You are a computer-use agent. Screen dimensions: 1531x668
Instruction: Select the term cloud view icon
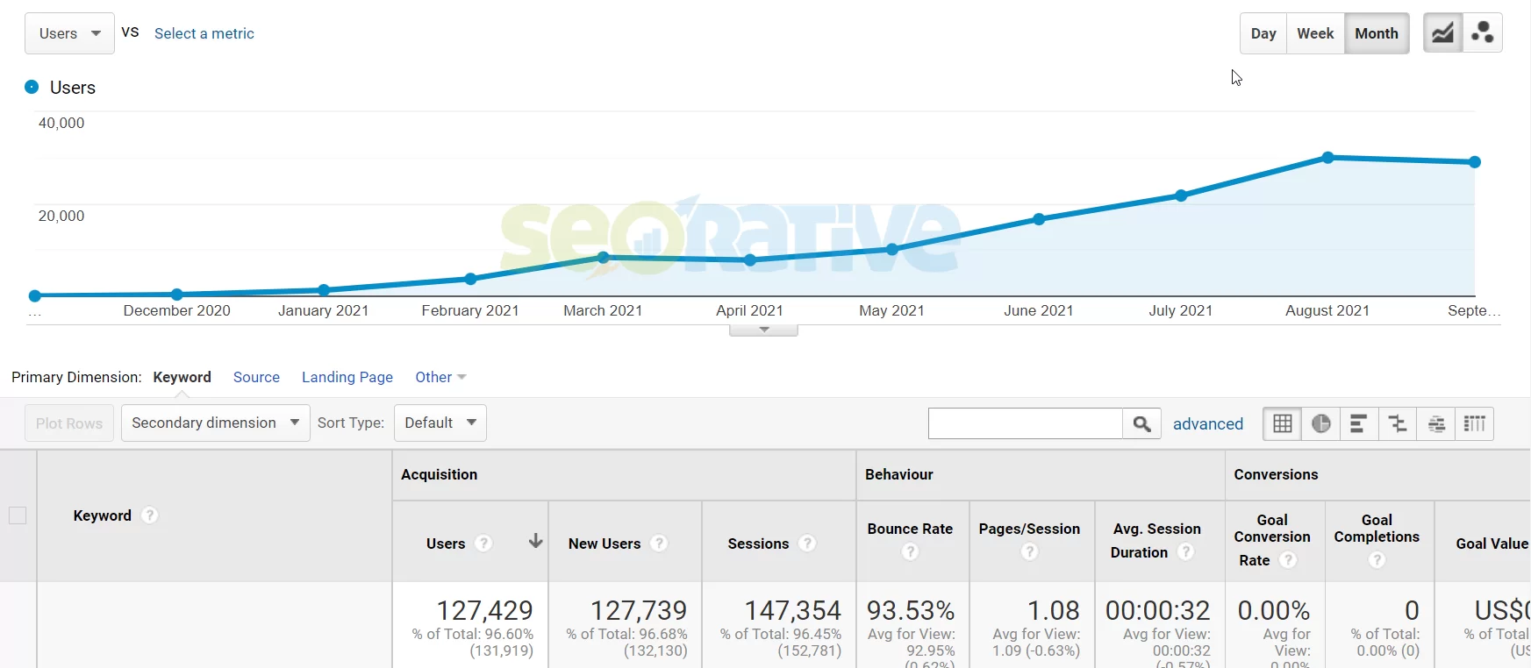point(1436,424)
